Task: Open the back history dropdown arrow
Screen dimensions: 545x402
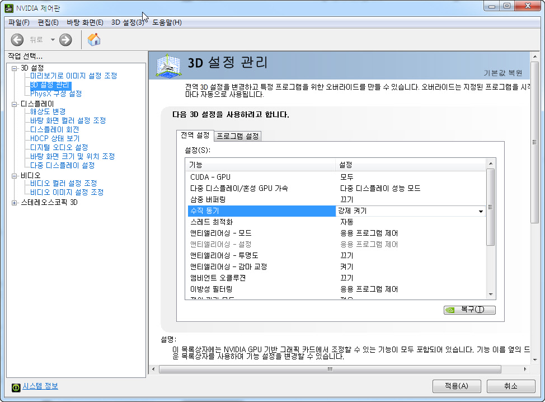Action: (x=53, y=40)
